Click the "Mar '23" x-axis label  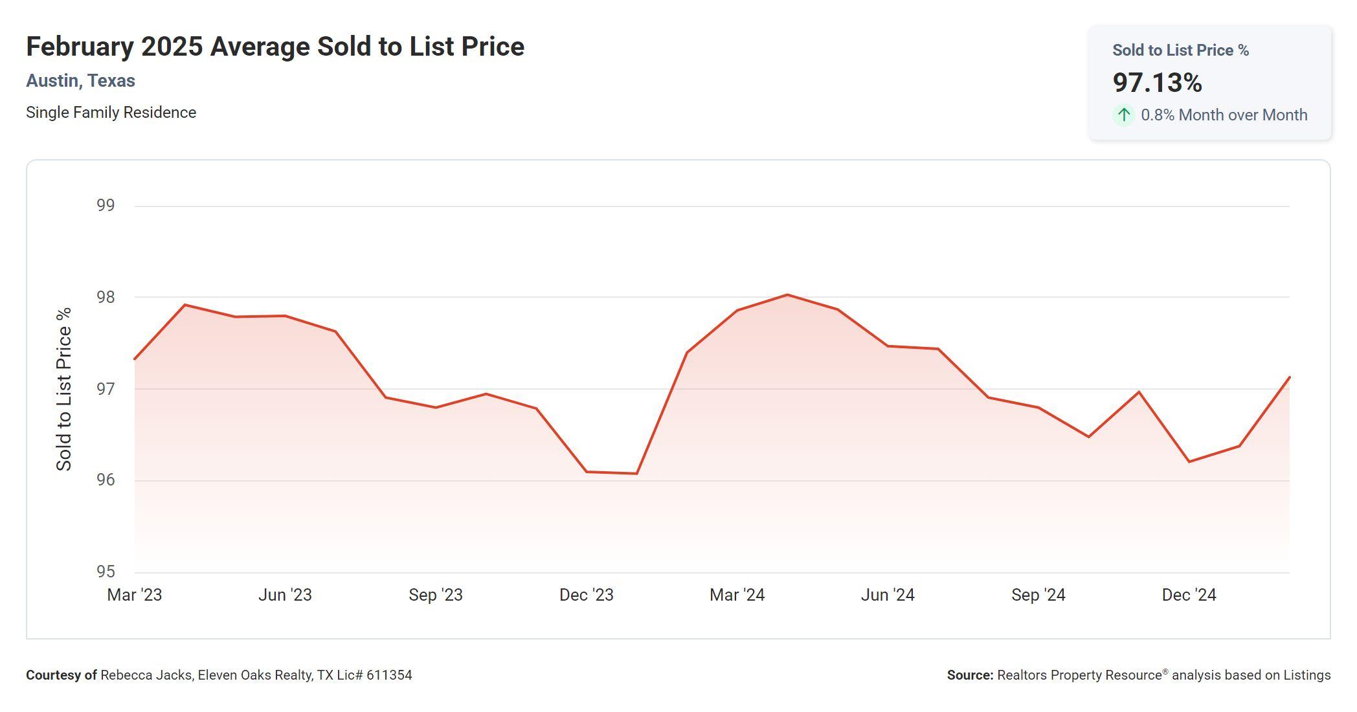coord(135,595)
